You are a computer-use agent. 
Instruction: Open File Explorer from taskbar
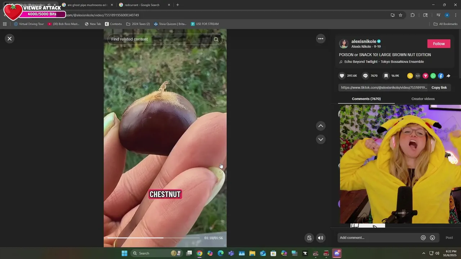pyautogui.click(x=252, y=253)
